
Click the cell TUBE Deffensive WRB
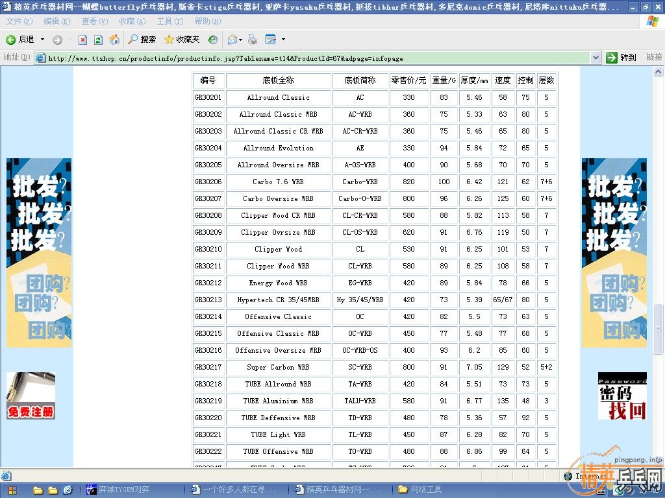[278, 418]
